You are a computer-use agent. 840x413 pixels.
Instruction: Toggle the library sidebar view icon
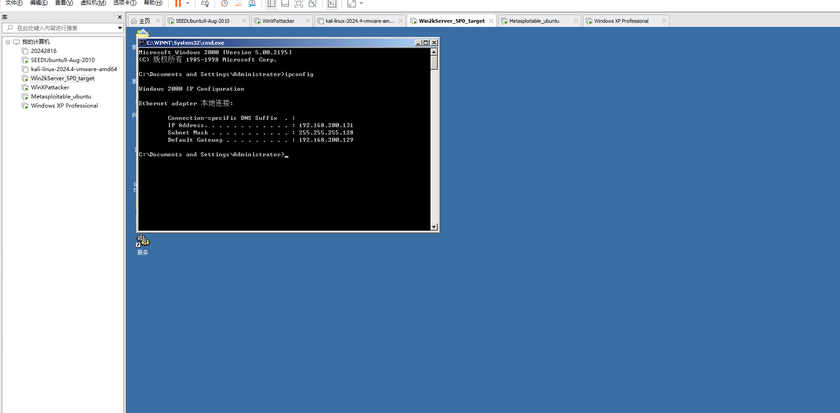271,4
